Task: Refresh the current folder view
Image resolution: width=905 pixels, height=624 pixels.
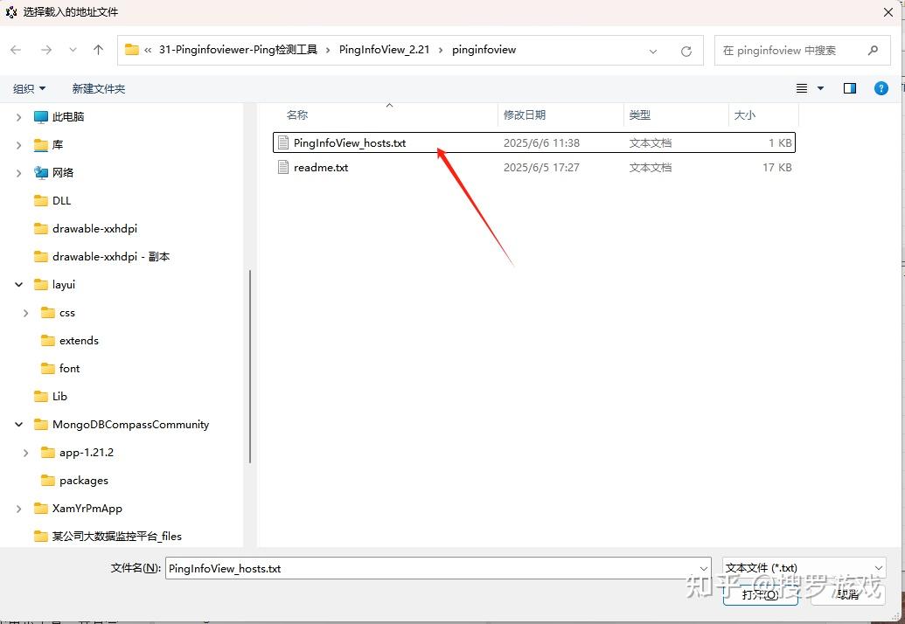Action: [x=686, y=50]
